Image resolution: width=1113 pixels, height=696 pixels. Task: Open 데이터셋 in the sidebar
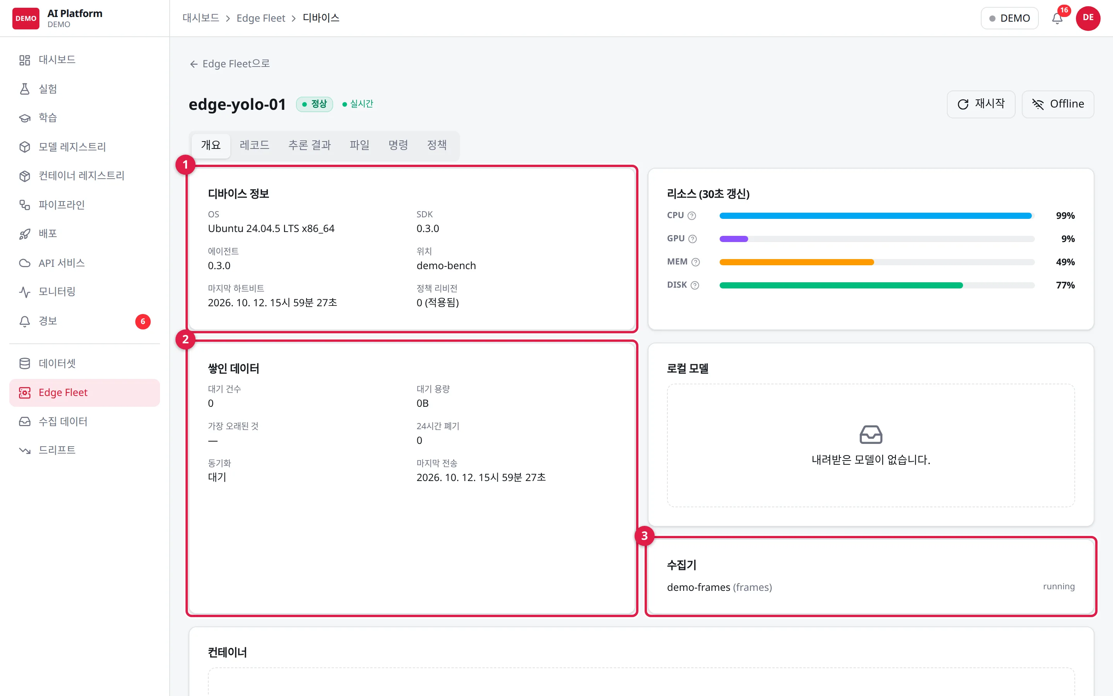click(84, 363)
